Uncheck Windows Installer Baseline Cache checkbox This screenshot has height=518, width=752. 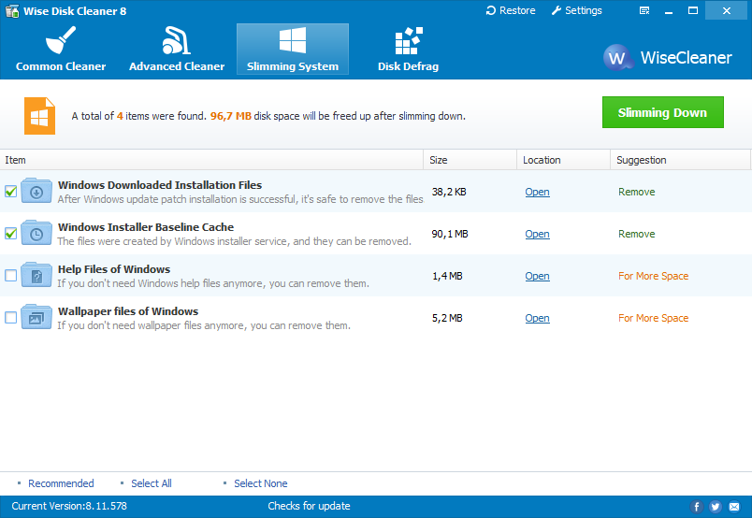coord(10,234)
